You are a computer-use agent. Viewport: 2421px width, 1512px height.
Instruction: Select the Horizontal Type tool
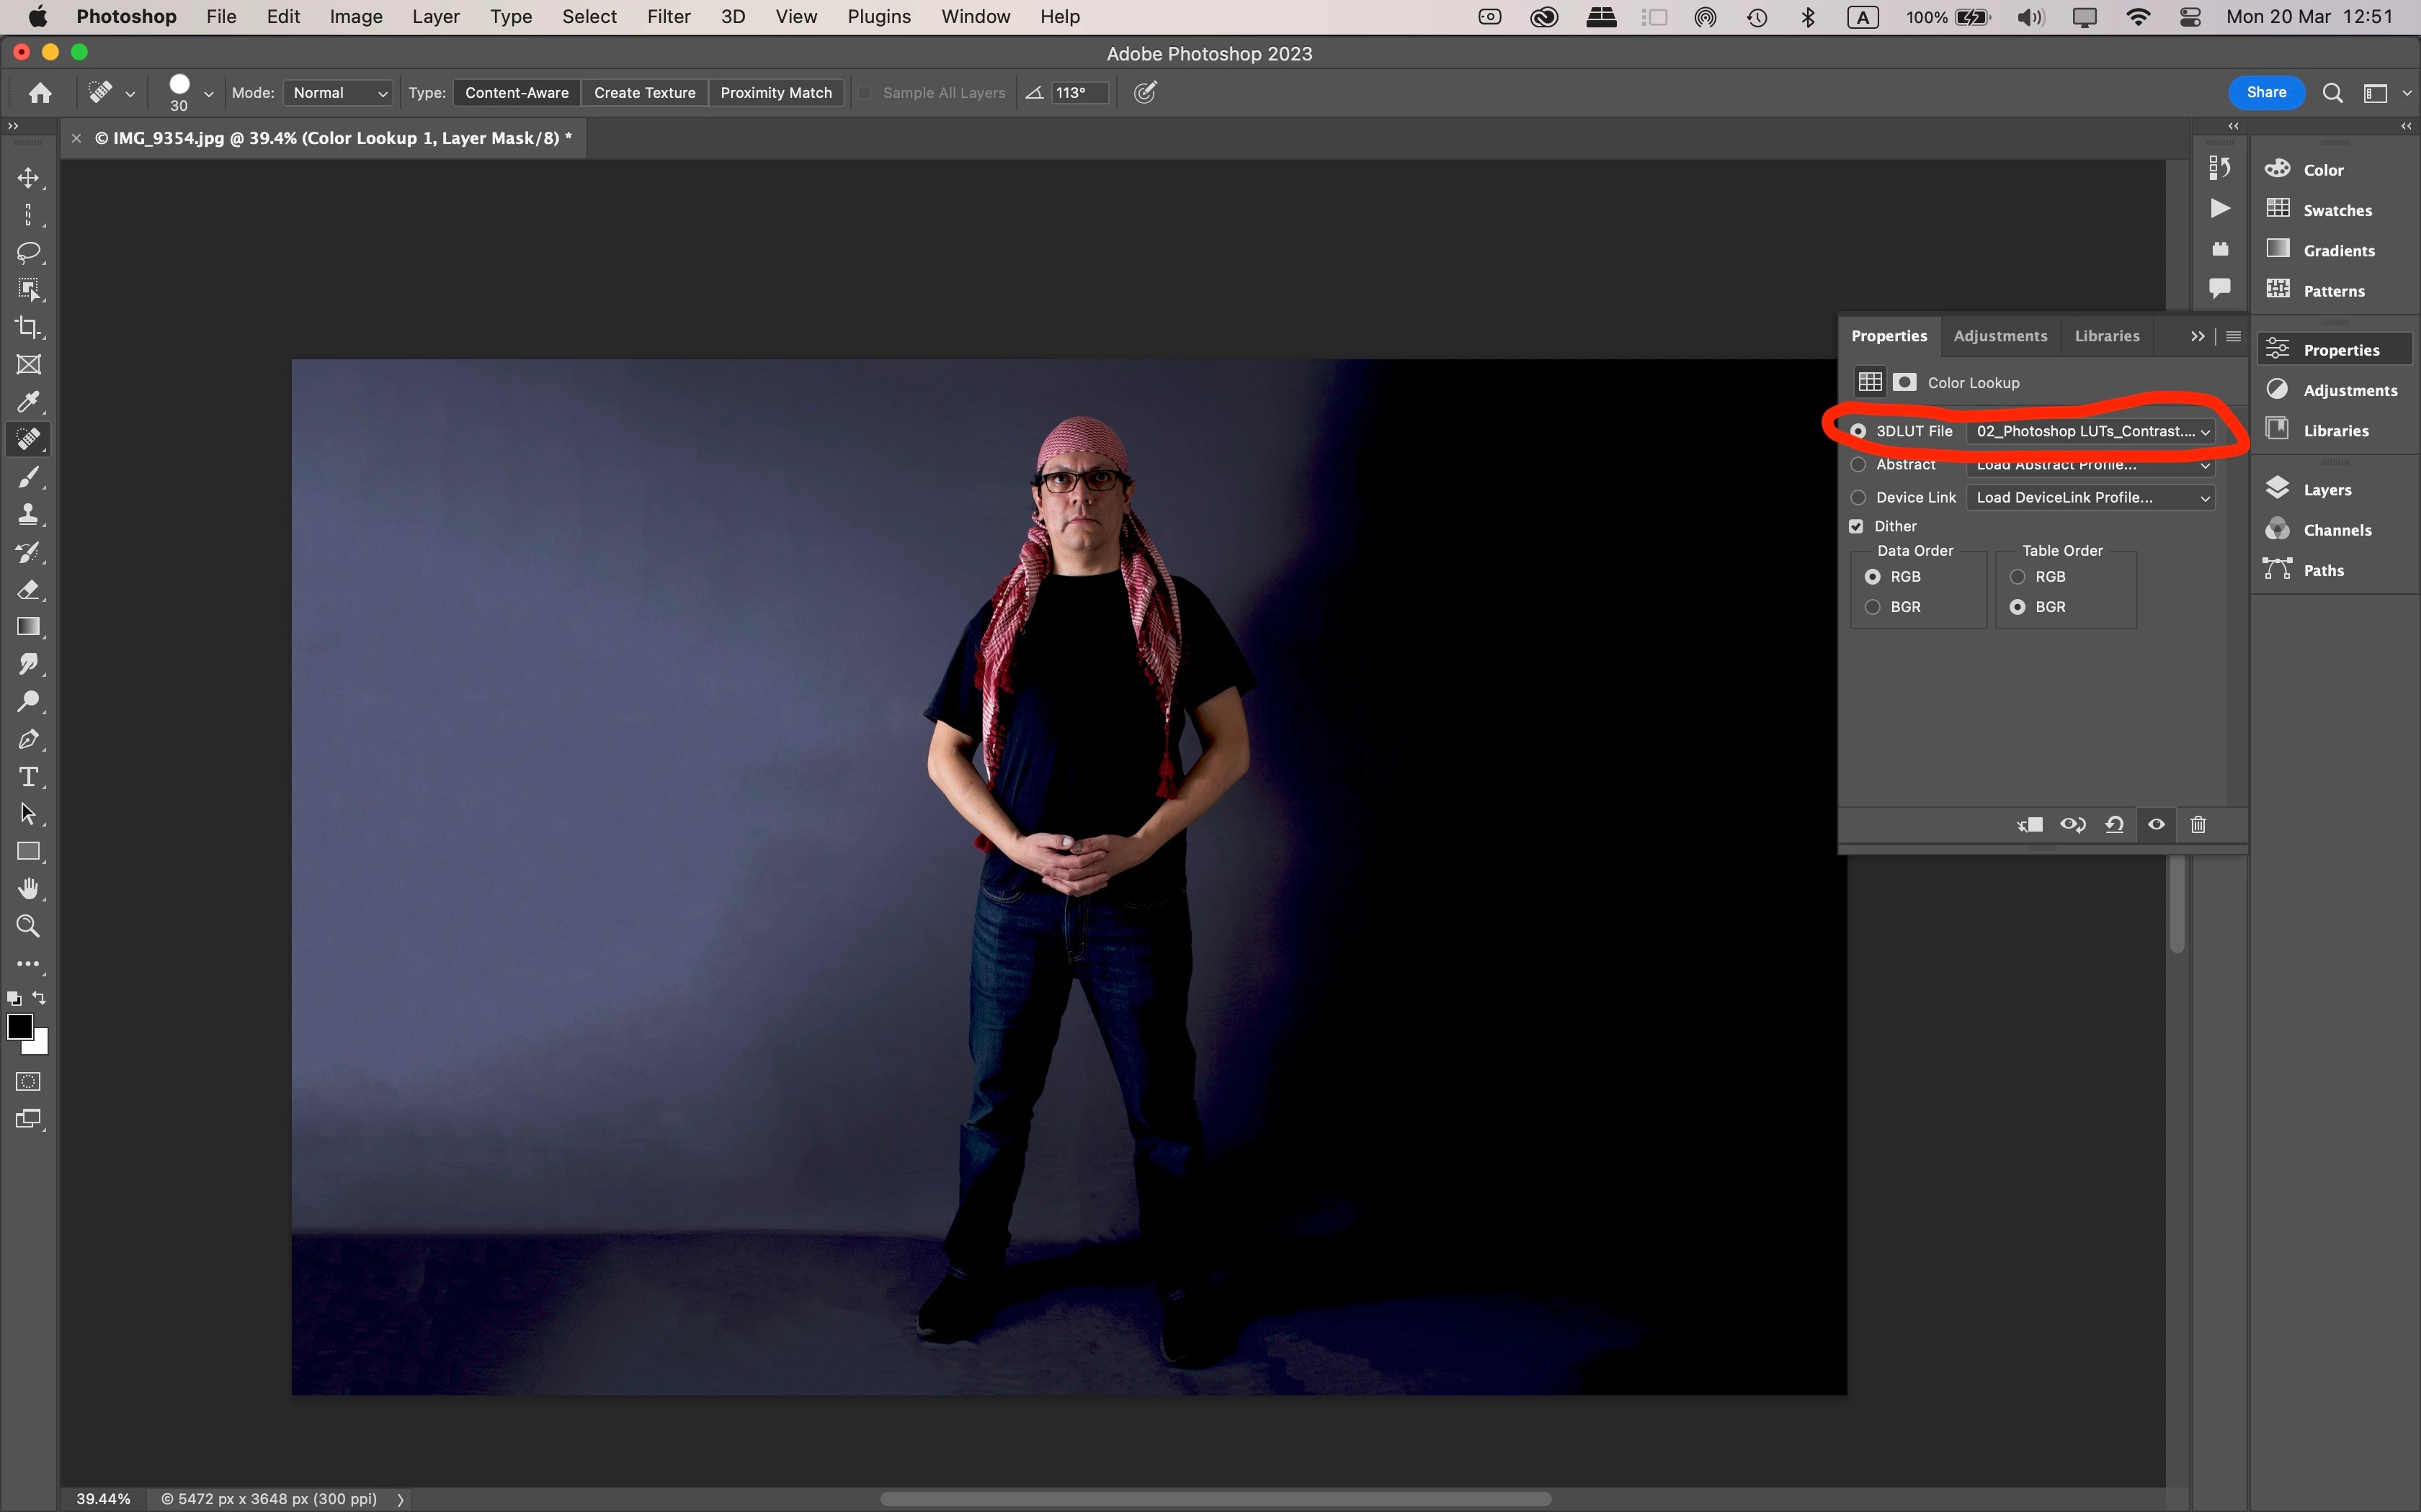[28, 777]
